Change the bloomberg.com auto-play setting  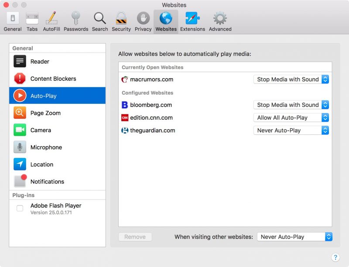pyautogui.click(x=291, y=105)
